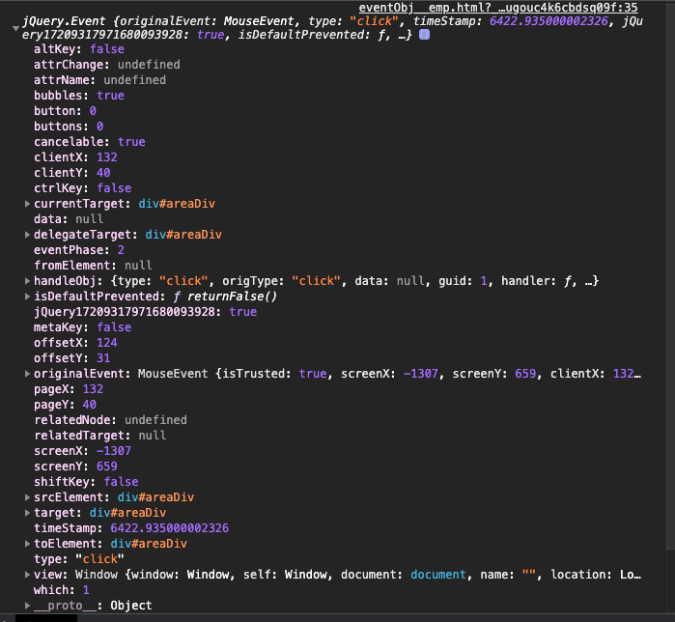The width and height of the screenshot is (675, 622).
Task: Select the metaKey: false row
Action: point(83,327)
